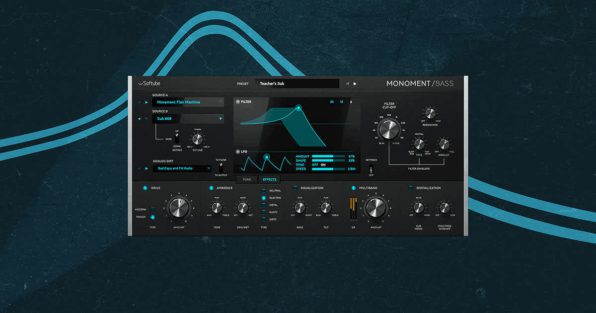Viewport: 596px width, 313px height.
Task: Toggle the Drive section power button
Action: 146,188
